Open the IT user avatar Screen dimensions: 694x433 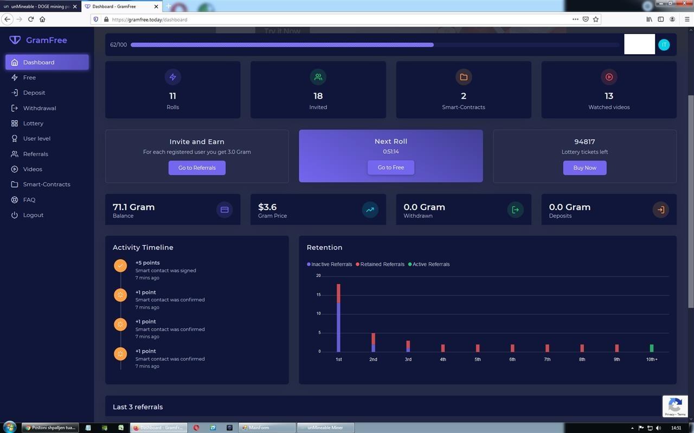[x=664, y=45]
